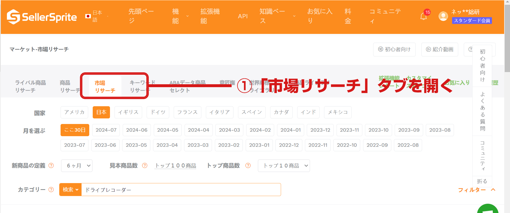Open the notification bell
This screenshot has height=213, width=510.
pyautogui.click(x=424, y=16)
